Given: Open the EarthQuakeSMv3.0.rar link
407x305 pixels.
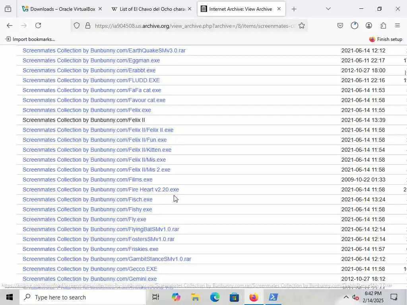Looking at the screenshot, I should click(x=104, y=50).
